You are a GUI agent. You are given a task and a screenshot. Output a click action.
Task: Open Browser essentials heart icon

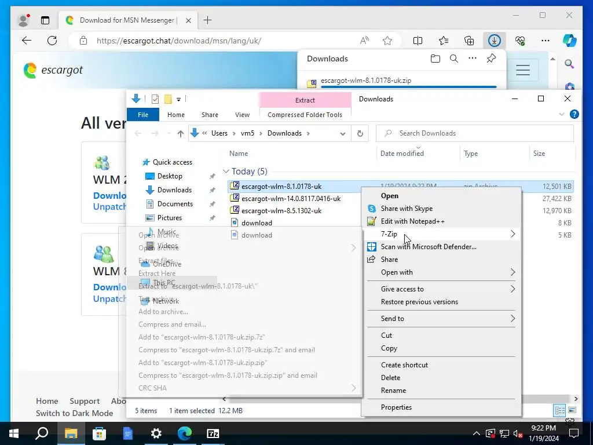[520, 41]
